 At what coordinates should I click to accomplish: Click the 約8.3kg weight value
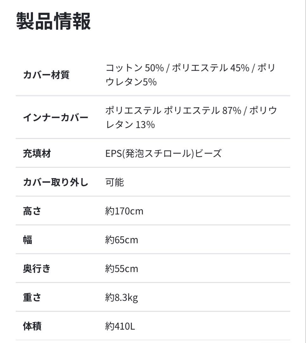click(122, 298)
